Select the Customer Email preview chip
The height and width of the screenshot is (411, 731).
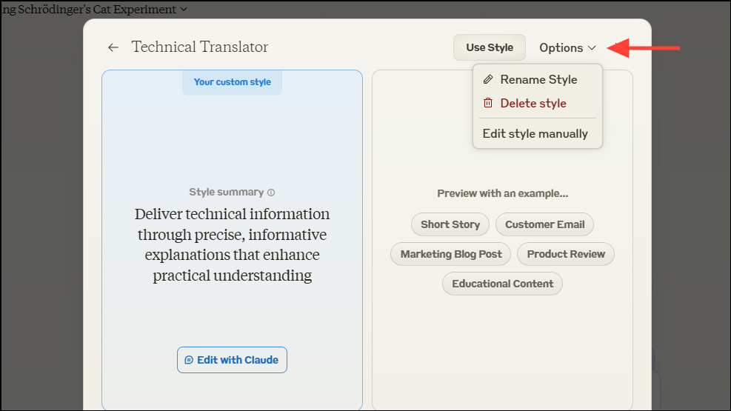click(x=544, y=224)
